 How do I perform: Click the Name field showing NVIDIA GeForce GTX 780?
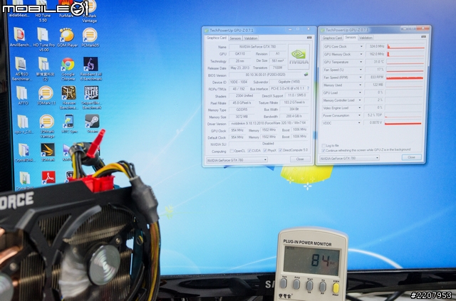click(x=257, y=47)
